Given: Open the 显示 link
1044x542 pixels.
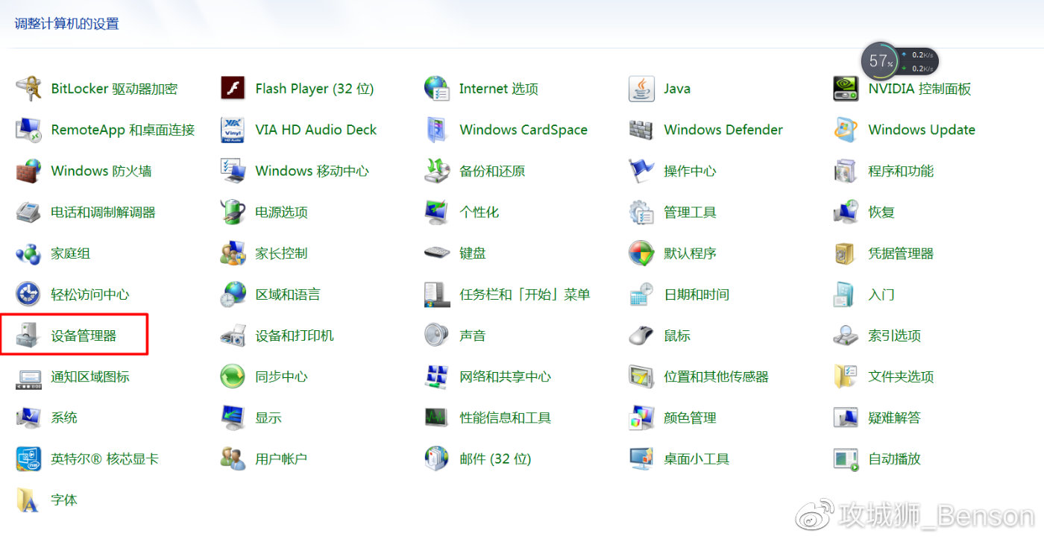Looking at the screenshot, I should point(268,417).
